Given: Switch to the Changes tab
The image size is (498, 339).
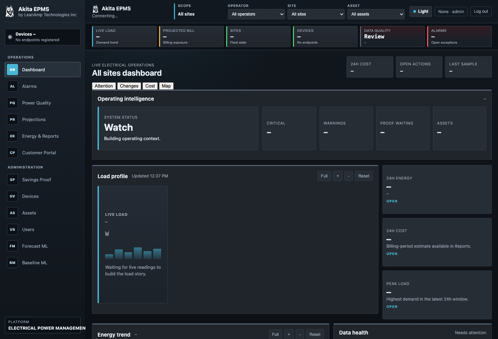Looking at the screenshot, I should pos(129,86).
